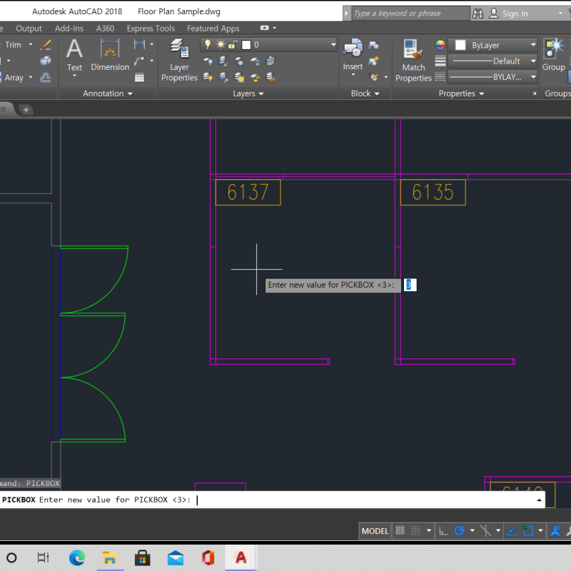Click the Create Block icon beside Insert
571x571 pixels.
(373, 45)
